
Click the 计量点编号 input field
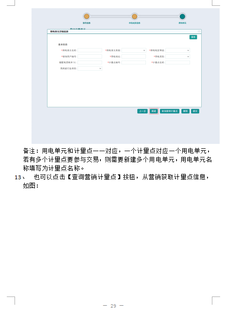[134, 62]
